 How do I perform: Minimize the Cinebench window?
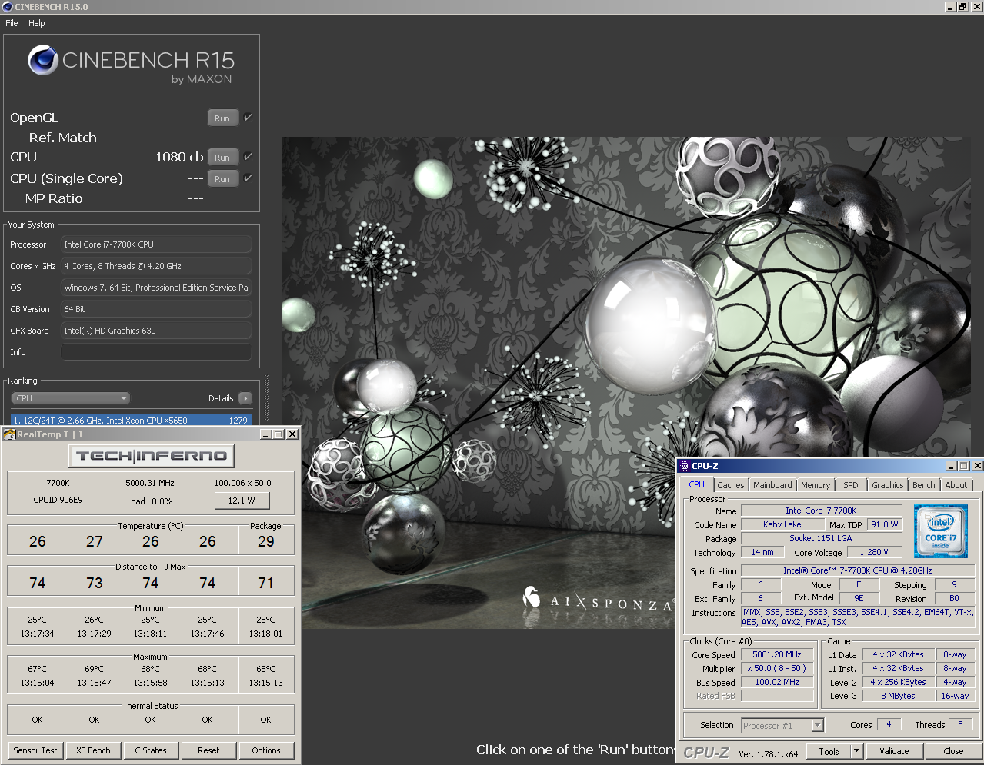(950, 7)
